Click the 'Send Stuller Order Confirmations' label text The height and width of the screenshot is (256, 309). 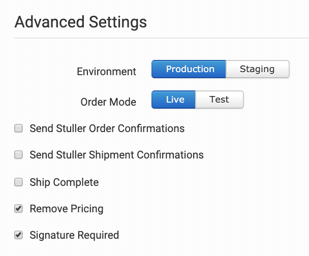coord(107,129)
